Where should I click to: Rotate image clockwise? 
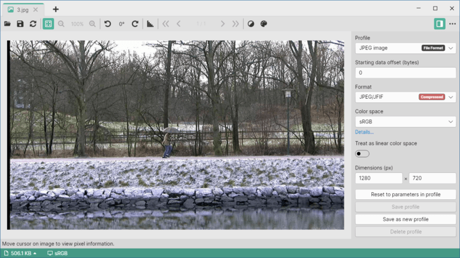[135, 24]
